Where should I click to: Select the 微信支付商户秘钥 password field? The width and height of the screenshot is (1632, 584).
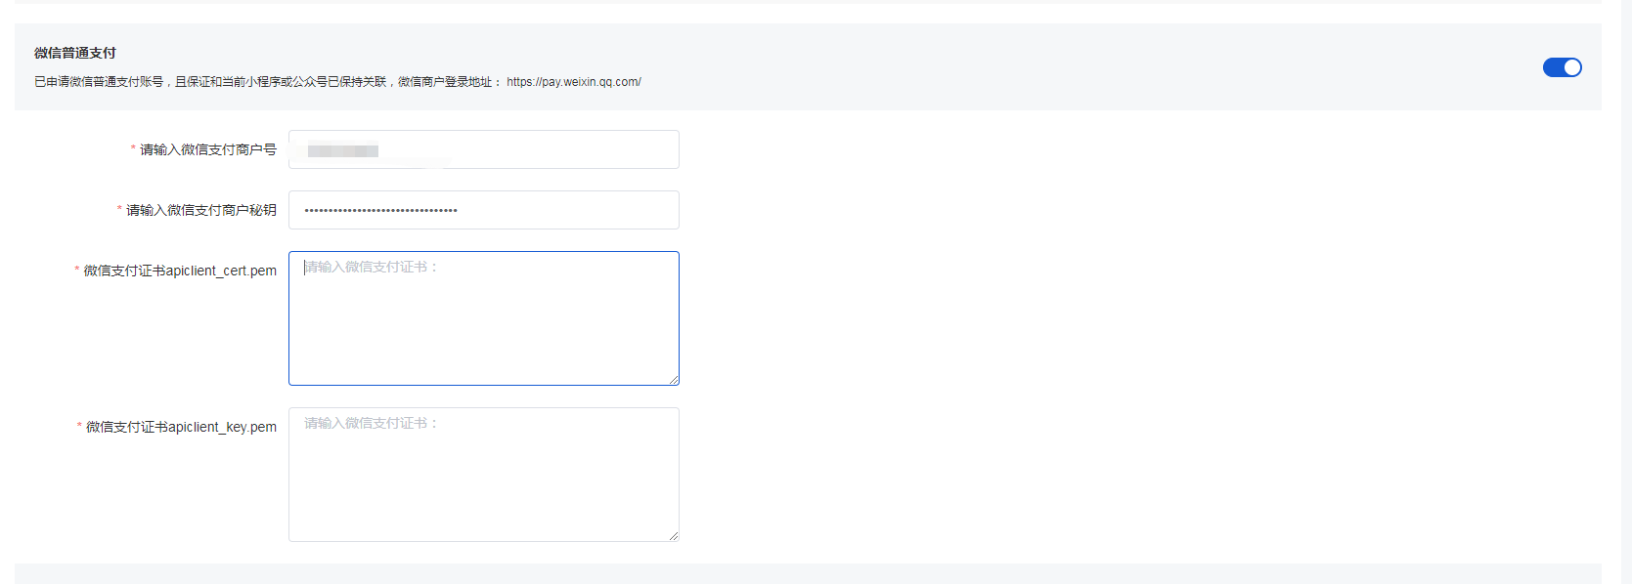(x=484, y=210)
